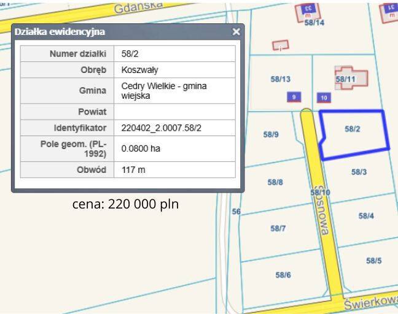Screen dimensions: 398x314
Task: Click address marker number 10
Action: pos(324,98)
